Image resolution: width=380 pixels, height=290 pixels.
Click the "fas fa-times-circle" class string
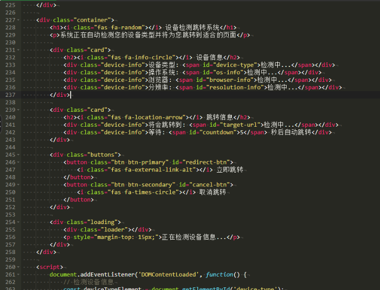tap(143, 192)
